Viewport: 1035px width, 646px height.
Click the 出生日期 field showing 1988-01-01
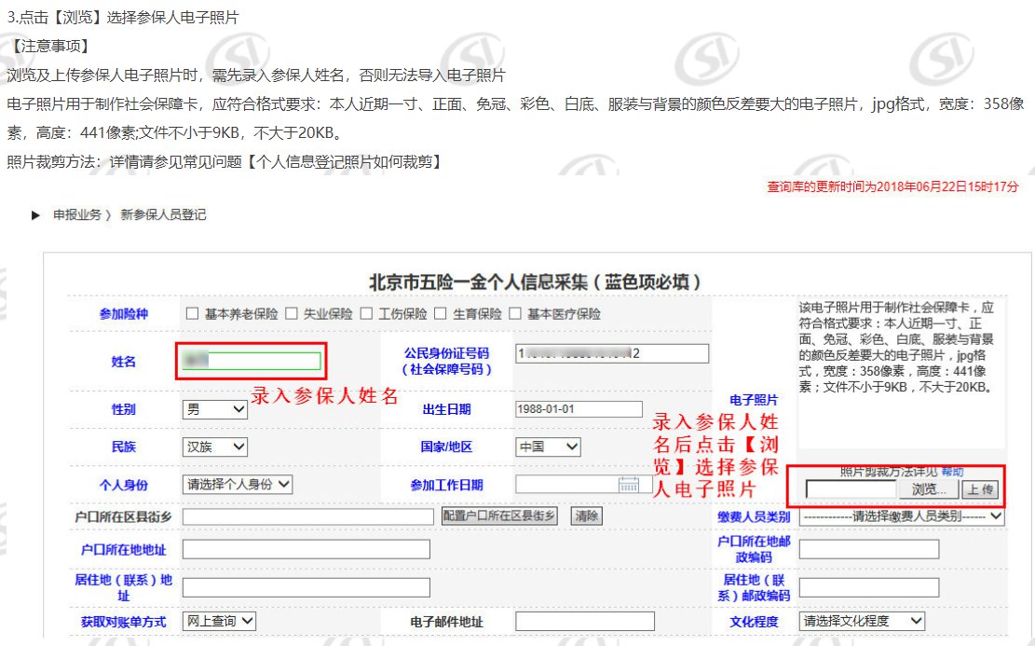[579, 409]
